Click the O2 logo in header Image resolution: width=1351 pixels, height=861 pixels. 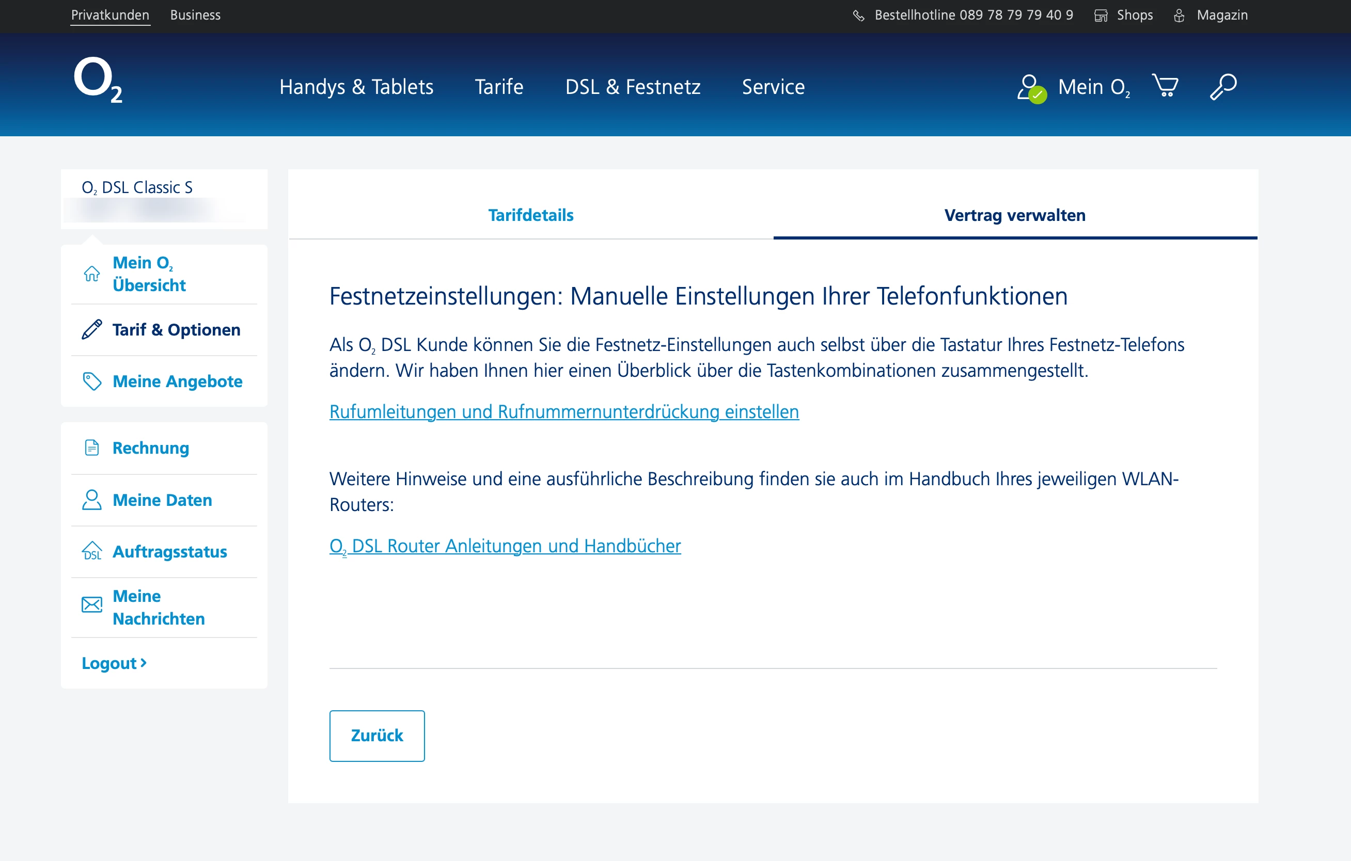click(x=98, y=80)
